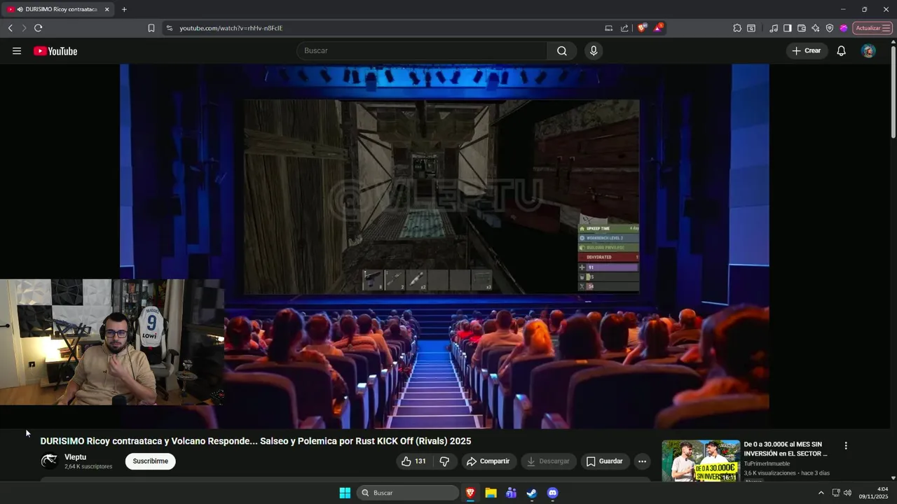
Task: Open a new browser tab with plus
Action: pyautogui.click(x=124, y=9)
